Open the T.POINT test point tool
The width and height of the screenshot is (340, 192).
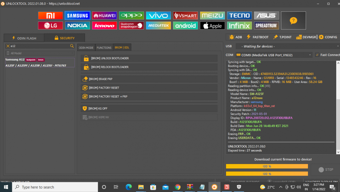[282, 37]
